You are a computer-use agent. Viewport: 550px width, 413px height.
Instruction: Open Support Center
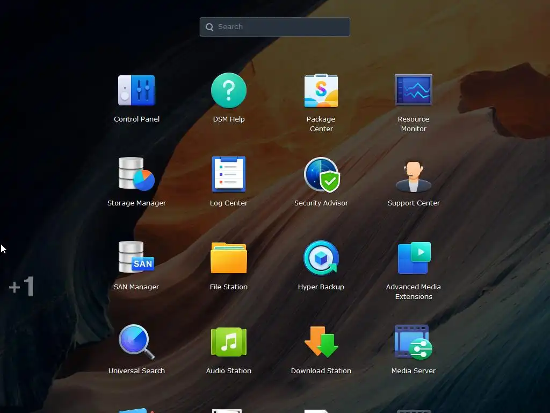pyautogui.click(x=413, y=176)
